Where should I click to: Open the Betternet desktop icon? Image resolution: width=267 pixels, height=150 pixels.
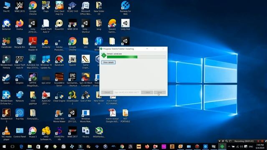[x=7, y=25]
